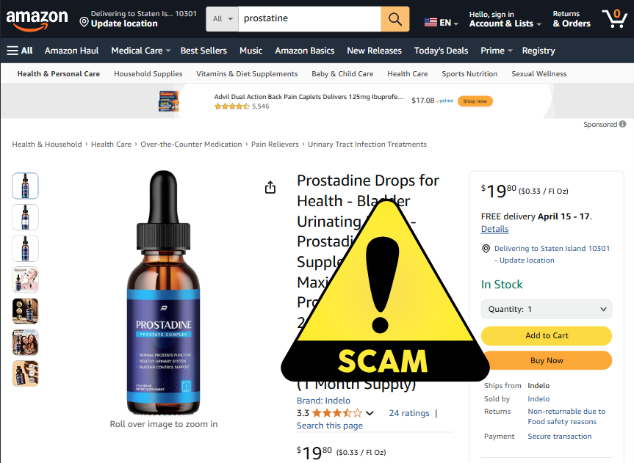
Task: Open Account & Lists dropdown
Action: [505, 19]
